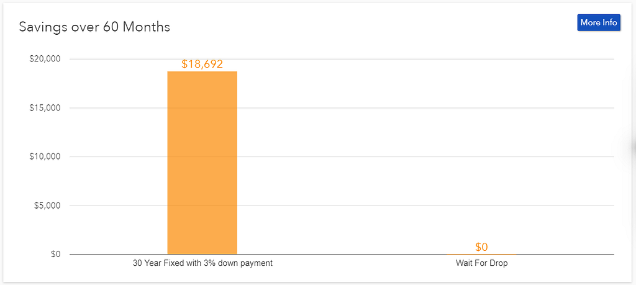Click the $20,000 y-axis label
636x285 pixels.
[45, 59]
